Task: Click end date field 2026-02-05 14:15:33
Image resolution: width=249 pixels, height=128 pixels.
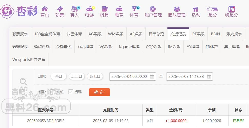Action: [x=190, y=77]
